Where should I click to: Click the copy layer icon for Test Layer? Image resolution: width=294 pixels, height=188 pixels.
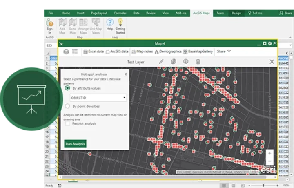174,62
